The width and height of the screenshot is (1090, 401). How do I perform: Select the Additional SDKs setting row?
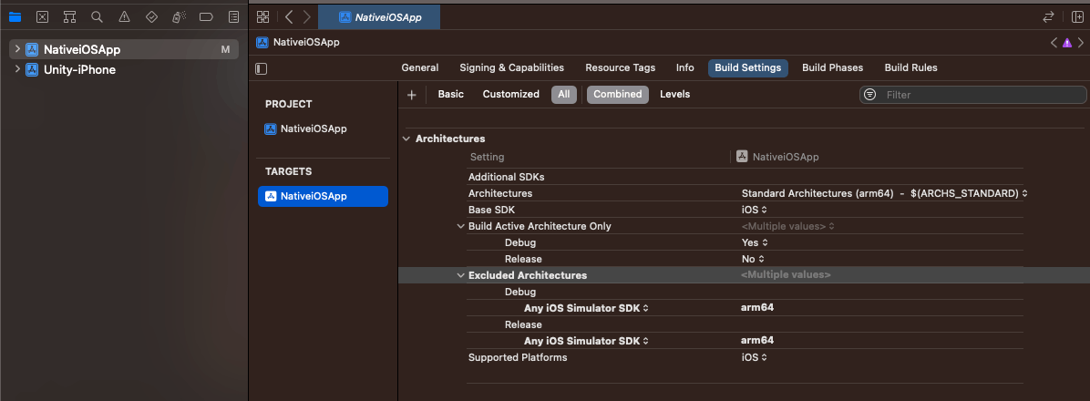click(x=746, y=177)
